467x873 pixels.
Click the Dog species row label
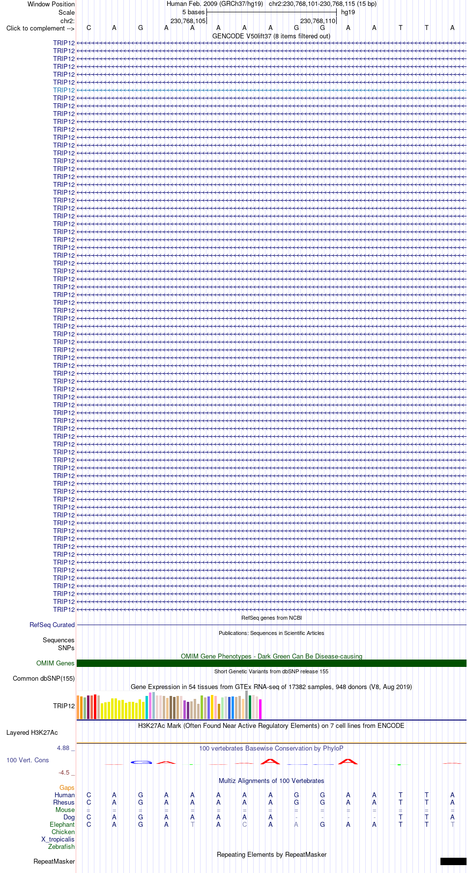pos(69,817)
